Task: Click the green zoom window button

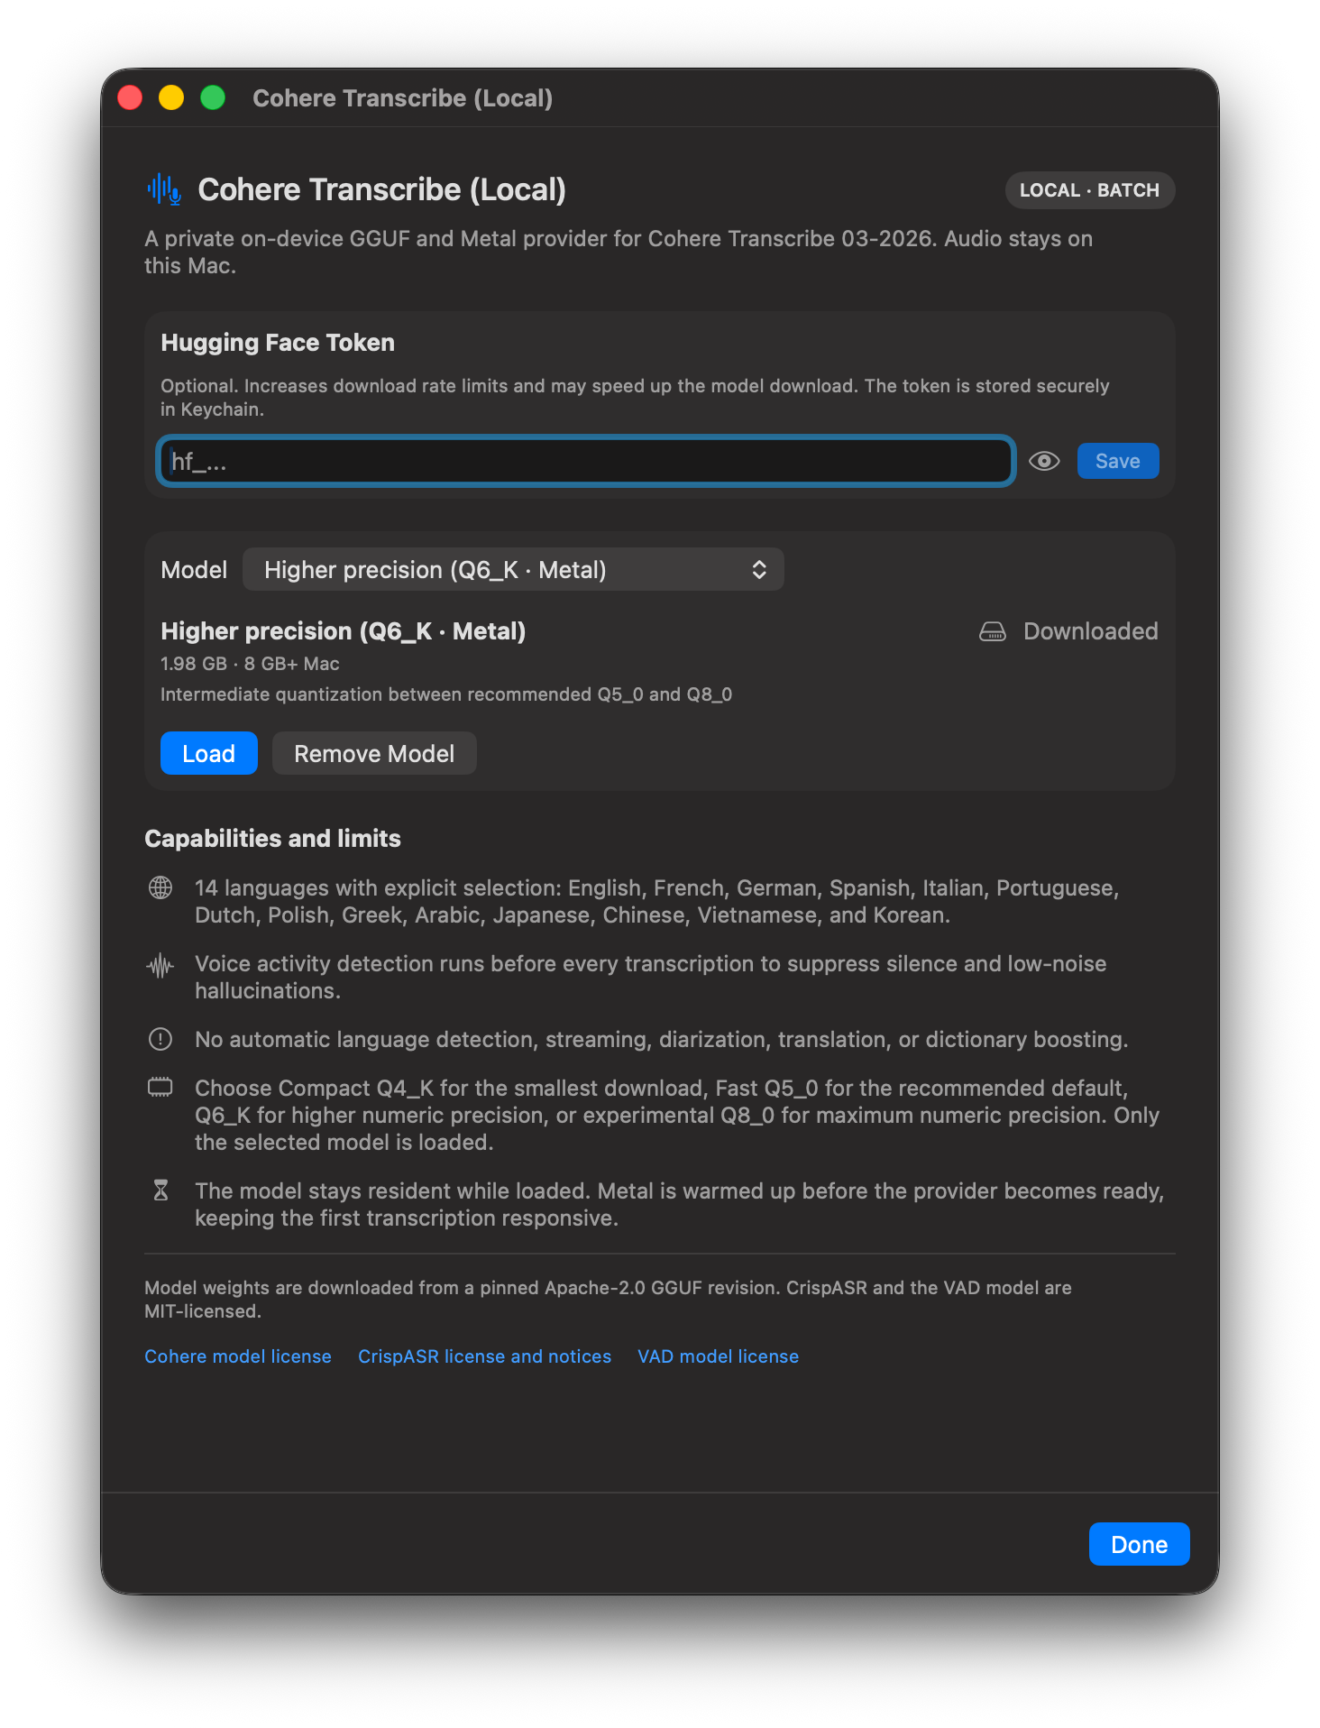Action: click(x=213, y=97)
